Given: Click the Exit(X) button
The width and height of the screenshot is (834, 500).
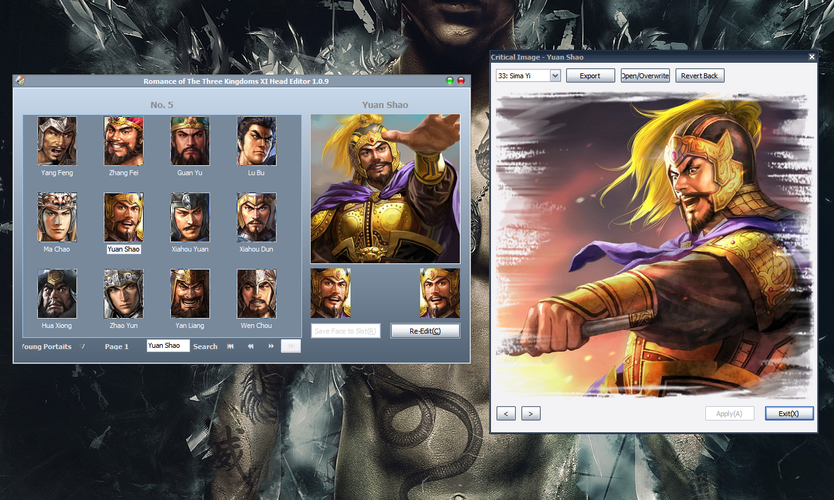Looking at the screenshot, I should tap(789, 414).
